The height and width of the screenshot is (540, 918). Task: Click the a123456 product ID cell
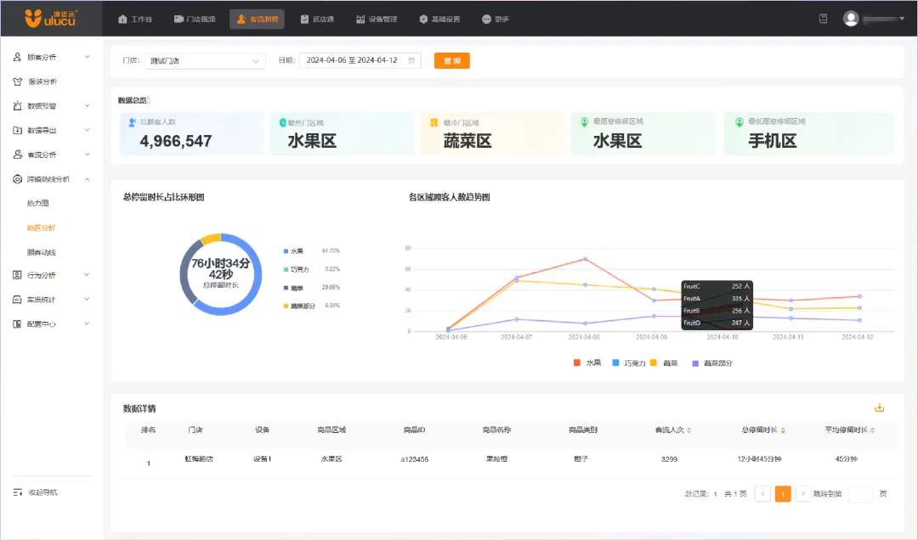[415, 459]
